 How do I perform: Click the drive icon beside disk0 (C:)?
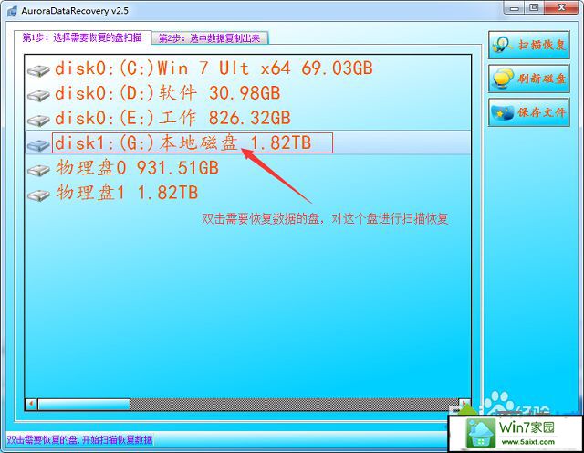[x=38, y=70]
